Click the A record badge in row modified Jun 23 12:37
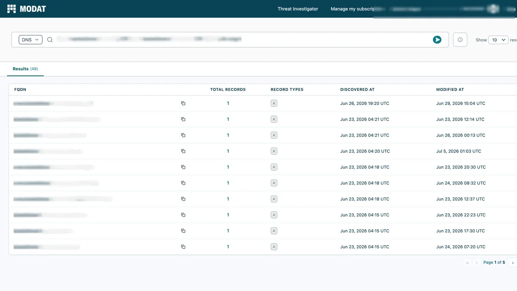This screenshot has height=291, width=517. click(x=274, y=199)
